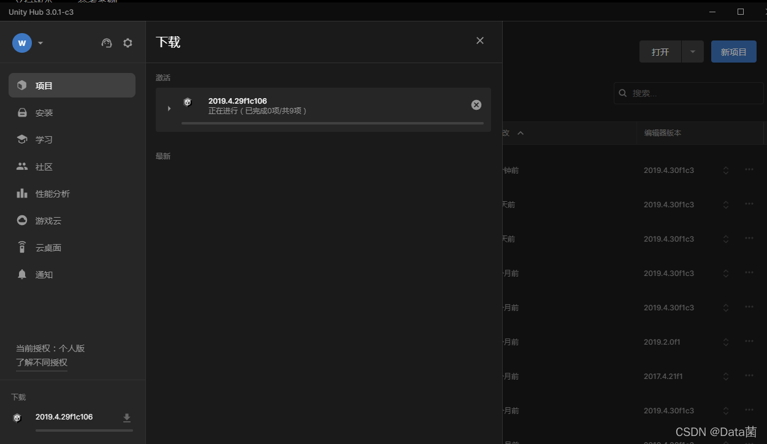This screenshot has height=444, width=767.
Task: Click the 打开 button
Action: (x=660, y=52)
